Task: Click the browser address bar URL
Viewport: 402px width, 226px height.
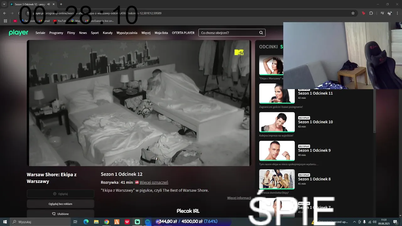Action: point(97,13)
